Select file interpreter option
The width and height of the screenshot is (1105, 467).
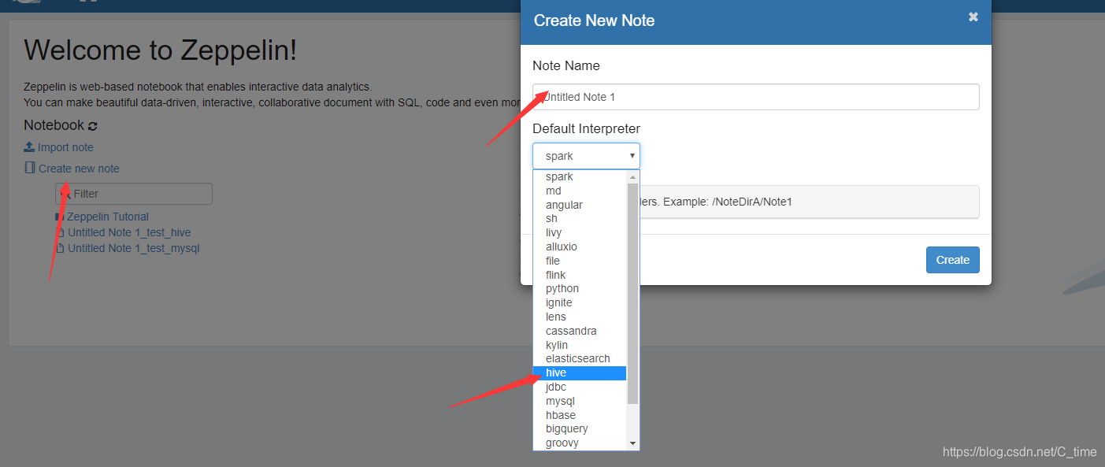click(580, 261)
